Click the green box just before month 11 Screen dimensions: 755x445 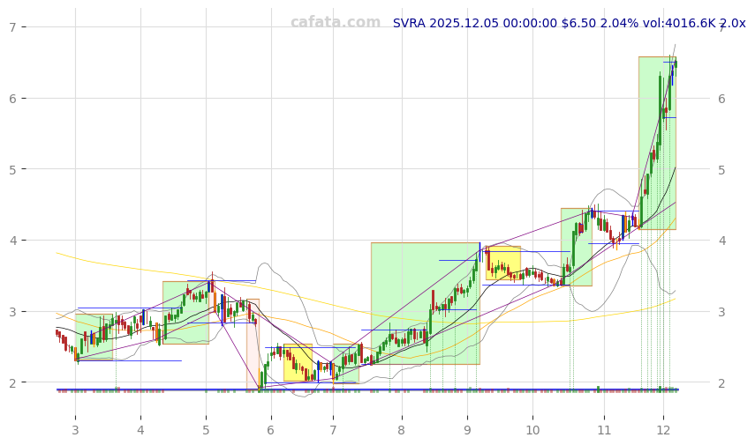tap(576, 247)
